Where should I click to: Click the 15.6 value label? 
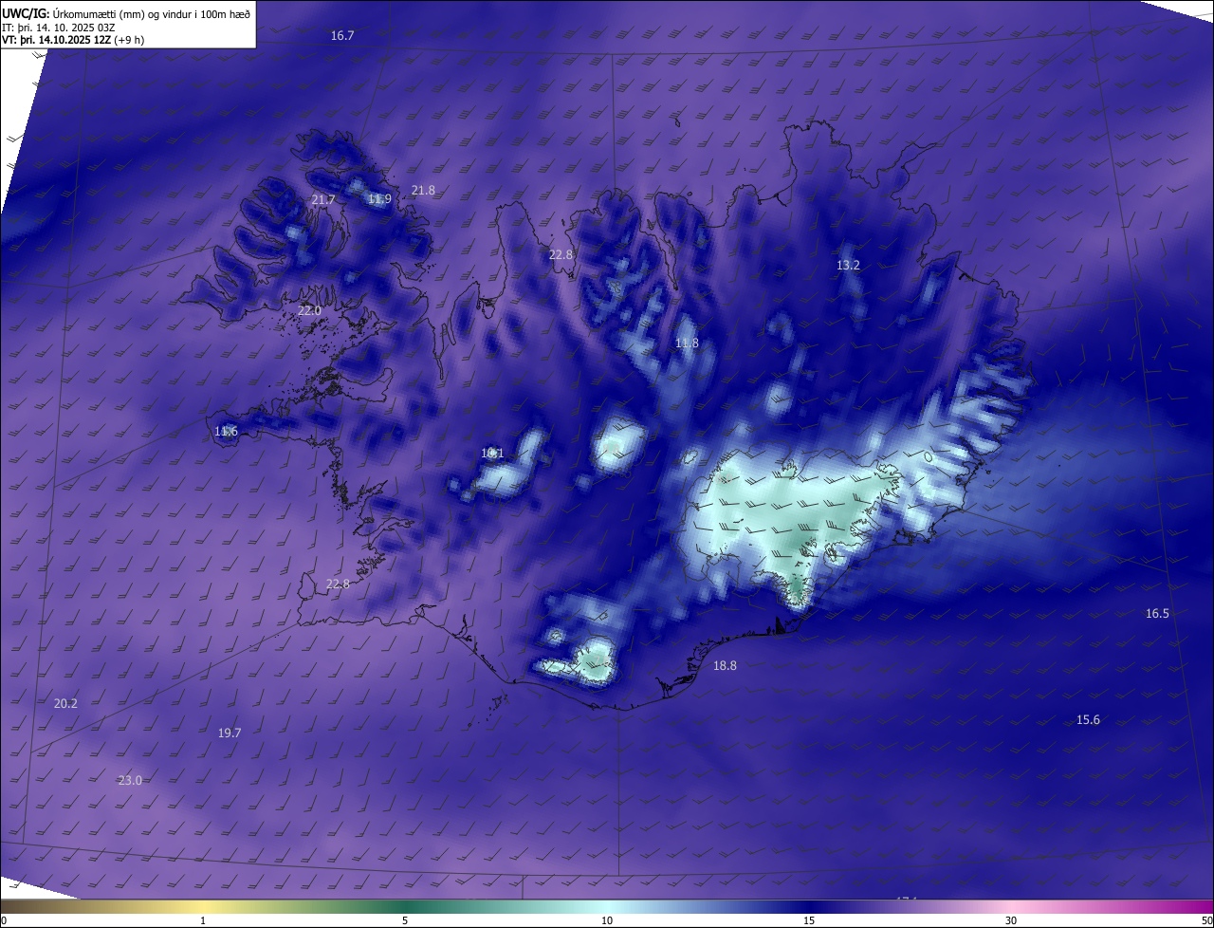pos(1088,719)
